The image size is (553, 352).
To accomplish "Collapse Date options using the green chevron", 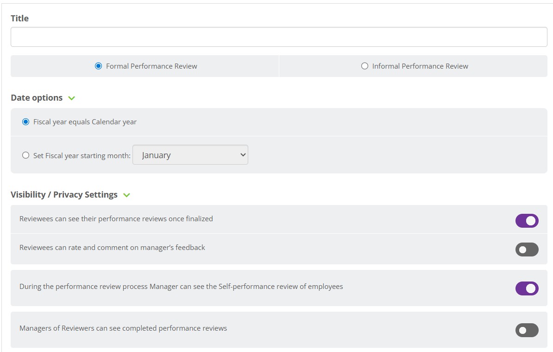I will [x=71, y=98].
